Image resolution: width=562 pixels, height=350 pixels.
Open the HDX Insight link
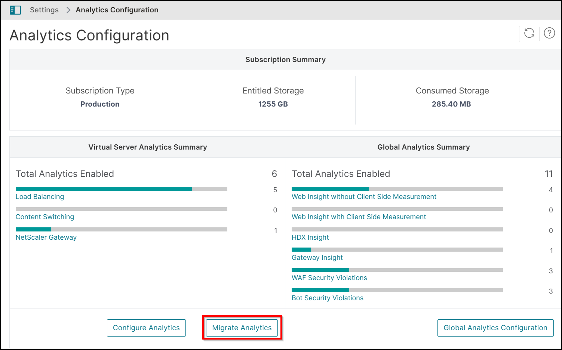310,237
